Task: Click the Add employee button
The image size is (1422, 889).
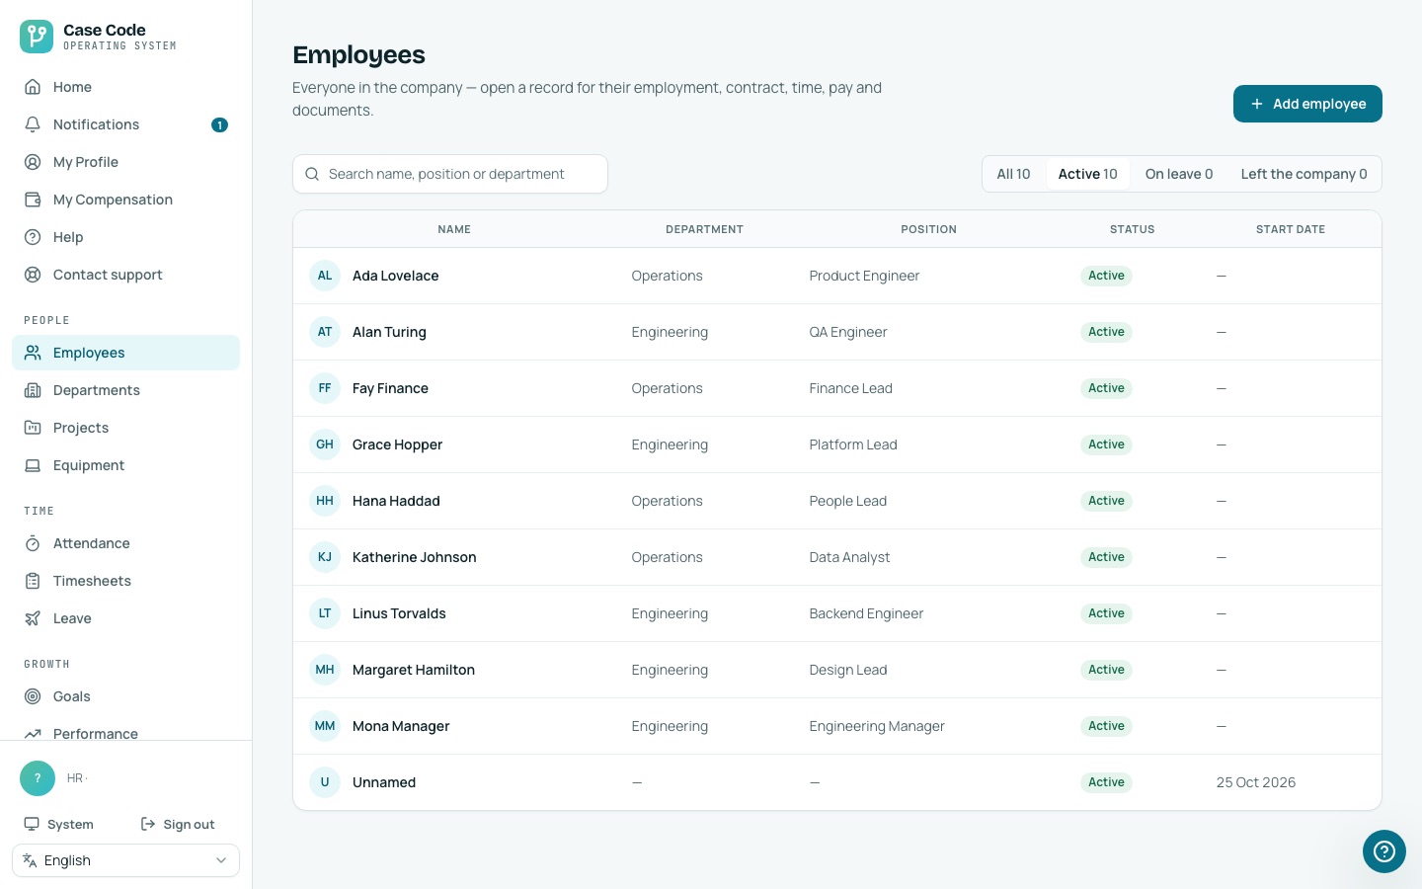Action: pos(1307,104)
